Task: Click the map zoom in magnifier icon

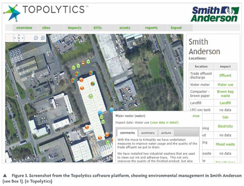Action: pyautogui.click(x=43, y=38)
